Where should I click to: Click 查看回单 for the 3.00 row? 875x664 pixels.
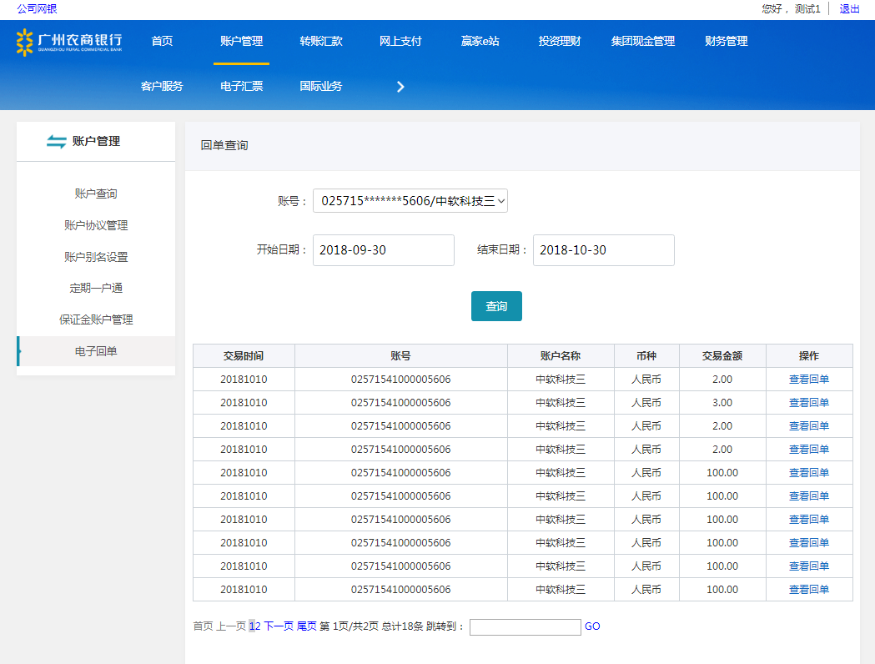click(808, 403)
